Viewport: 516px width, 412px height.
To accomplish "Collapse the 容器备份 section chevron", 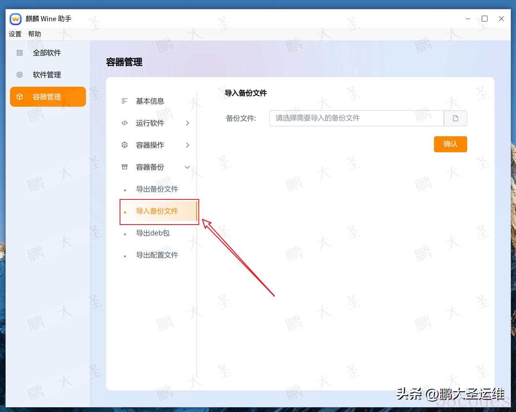I will pyautogui.click(x=187, y=167).
